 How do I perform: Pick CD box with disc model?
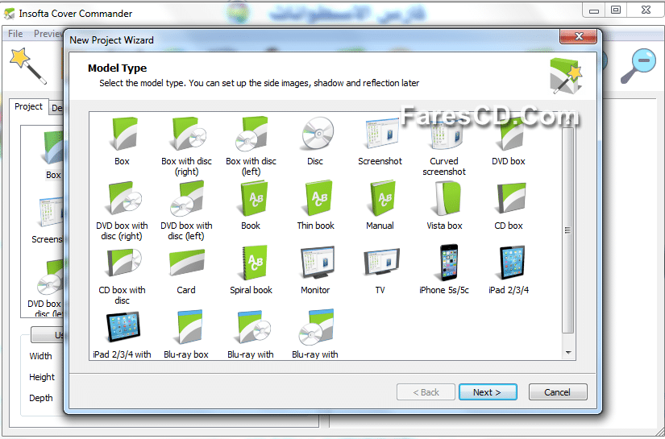(x=122, y=275)
